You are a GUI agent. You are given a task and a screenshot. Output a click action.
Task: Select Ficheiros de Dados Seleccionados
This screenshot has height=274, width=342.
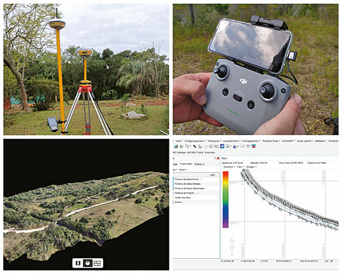point(189,188)
